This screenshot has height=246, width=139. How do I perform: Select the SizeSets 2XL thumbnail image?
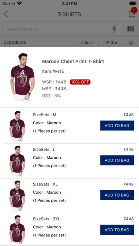(x=17, y=230)
